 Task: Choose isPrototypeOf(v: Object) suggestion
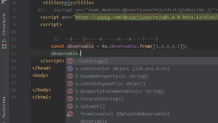point(142,84)
